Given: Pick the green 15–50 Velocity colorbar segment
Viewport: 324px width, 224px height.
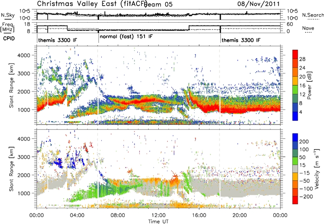Looking at the screenshot, I should coord(295,161).
